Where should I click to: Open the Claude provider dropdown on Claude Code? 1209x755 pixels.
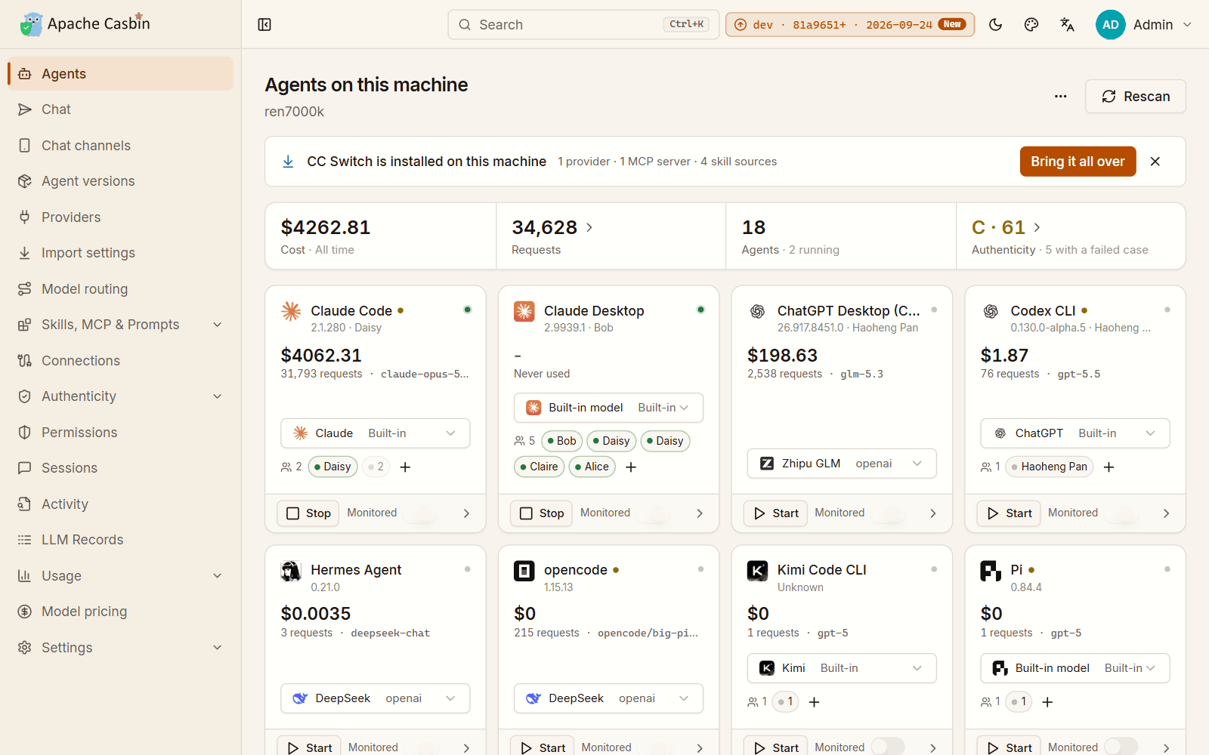tap(376, 433)
